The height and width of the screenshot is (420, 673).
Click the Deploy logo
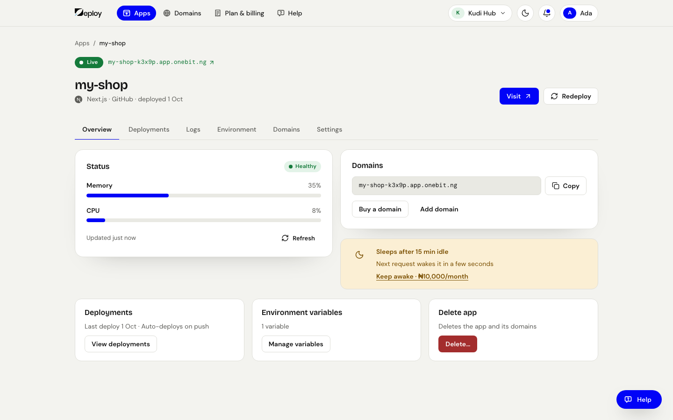[88, 13]
